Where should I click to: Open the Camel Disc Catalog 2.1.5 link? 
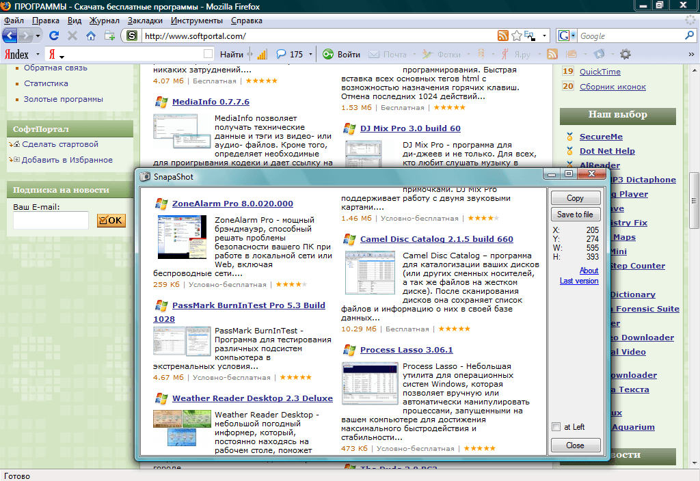pos(437,239)
